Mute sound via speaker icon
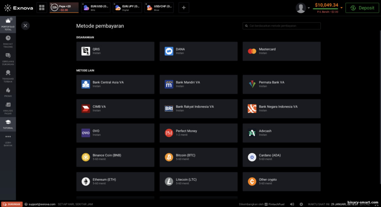 coord(292,204)
